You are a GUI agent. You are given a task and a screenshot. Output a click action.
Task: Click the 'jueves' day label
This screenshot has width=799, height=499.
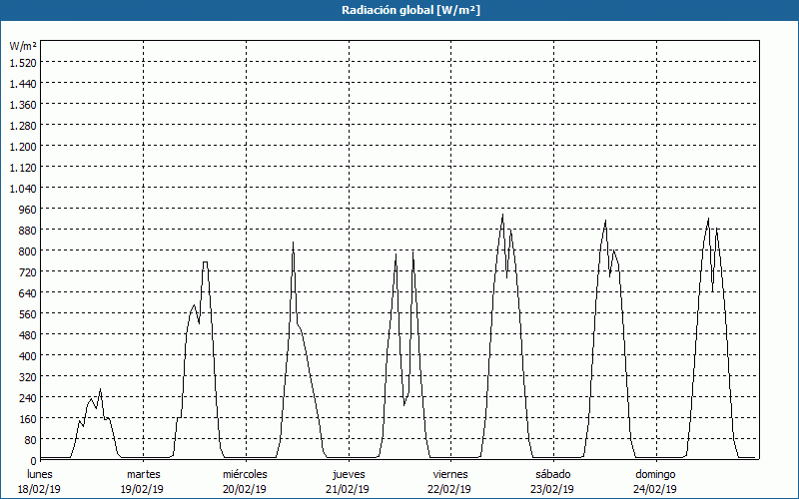(349, 474)
